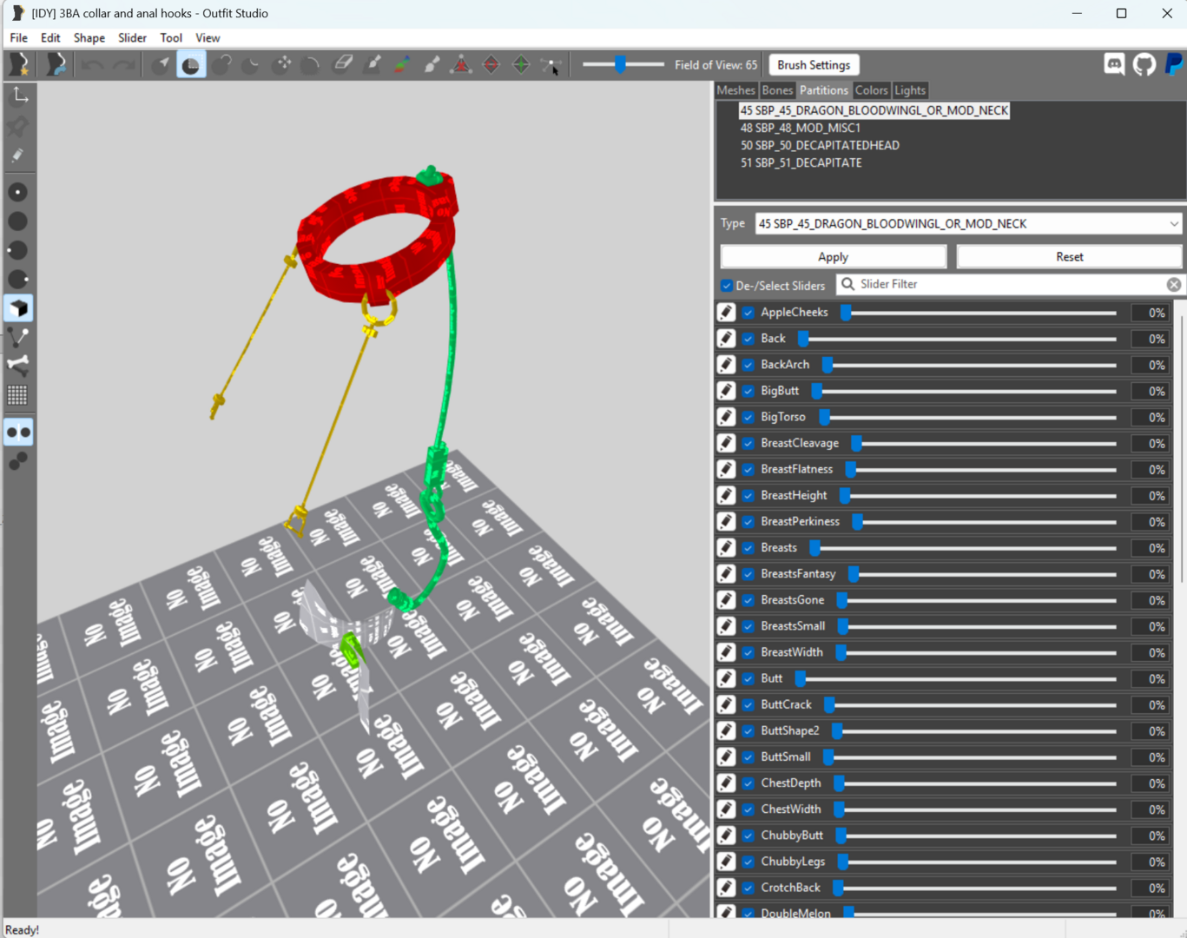Select the Weight Paint brush
The image size is (1187, 938).
(373, 64)
